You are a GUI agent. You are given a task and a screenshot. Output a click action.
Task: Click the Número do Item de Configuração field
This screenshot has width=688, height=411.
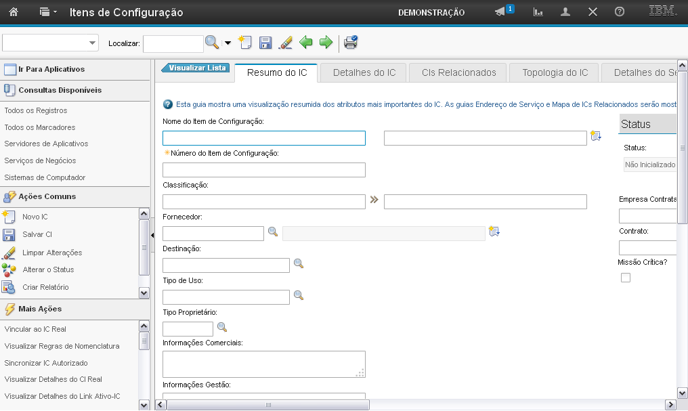263,170
